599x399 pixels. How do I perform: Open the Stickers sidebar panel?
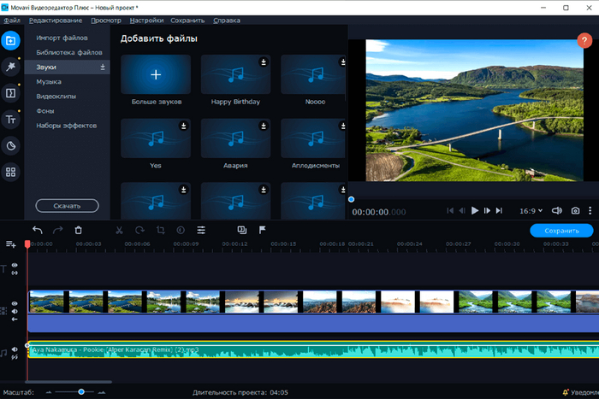click(11, 145)
